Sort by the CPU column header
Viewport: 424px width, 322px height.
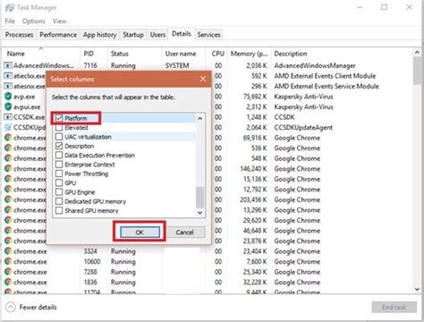click(217, 54)
